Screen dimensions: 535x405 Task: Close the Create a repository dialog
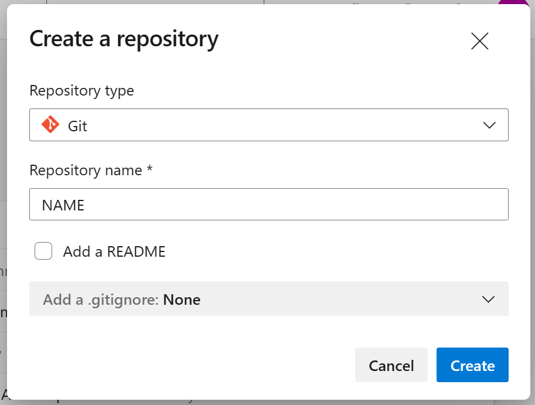click(479, 41)
